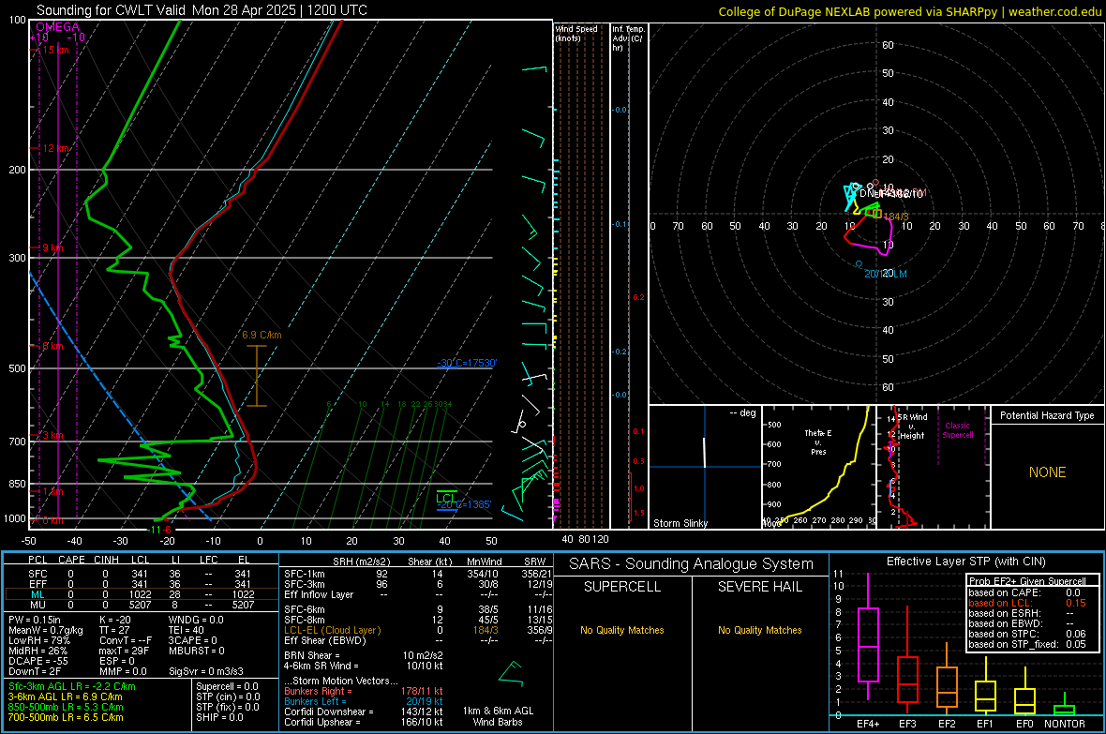This screenshot has width=1106, height=734.
Task: Click the 'Storm Slinky' label
Action: (x=680, y=523)
